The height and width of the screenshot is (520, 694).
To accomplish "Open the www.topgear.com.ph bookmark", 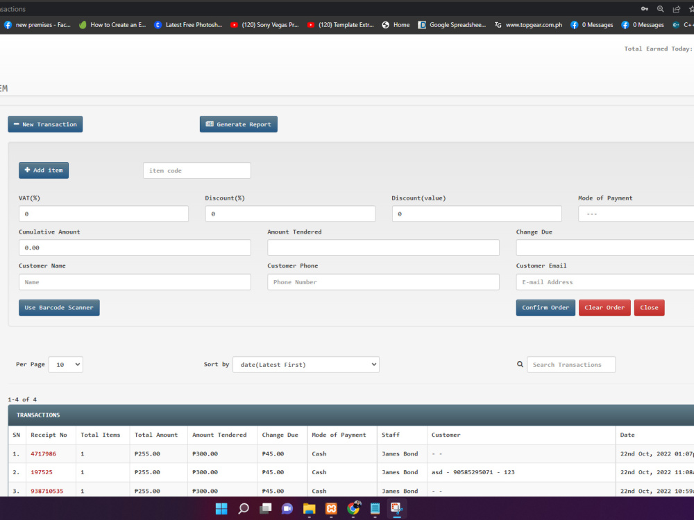I will (x=528, y=25).
